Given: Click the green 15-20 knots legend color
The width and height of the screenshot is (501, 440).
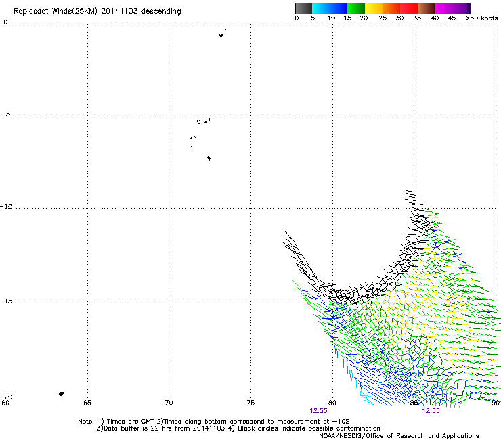Looking at the screenshot, I should pos(356,8).
